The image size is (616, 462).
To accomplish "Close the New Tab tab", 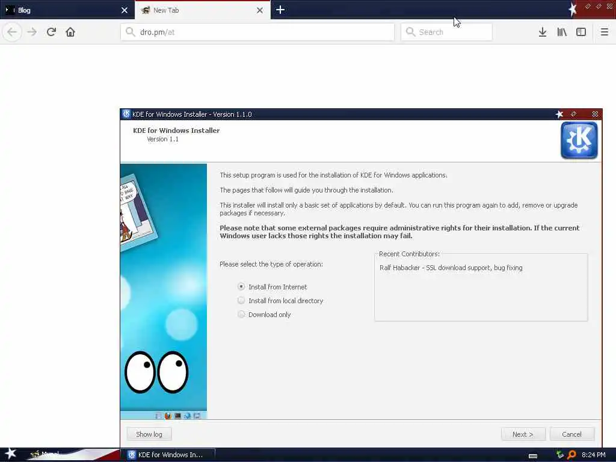I will pos(260,10).
